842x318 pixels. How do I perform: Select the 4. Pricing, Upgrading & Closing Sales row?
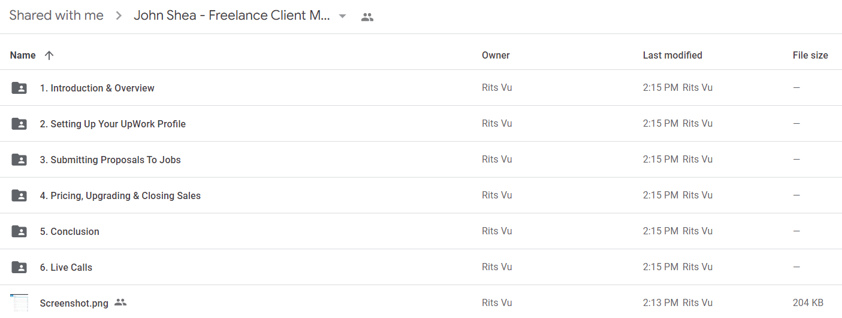point(421,195)
